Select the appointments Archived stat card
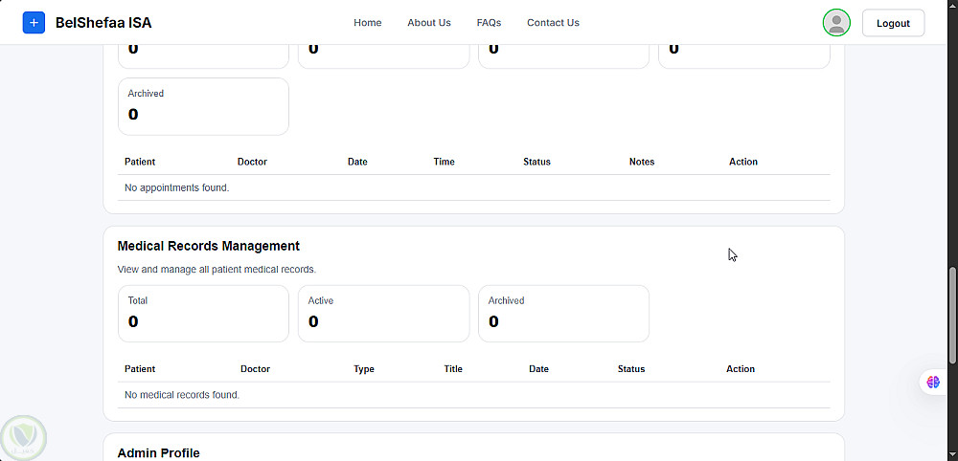958x461 pixels. point(203,106)
